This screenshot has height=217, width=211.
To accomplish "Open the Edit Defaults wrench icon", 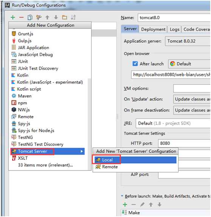I will [39, 17].
